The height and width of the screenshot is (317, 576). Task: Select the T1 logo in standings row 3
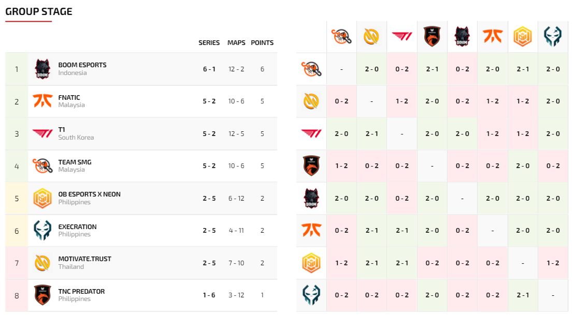tap(42, 133)
